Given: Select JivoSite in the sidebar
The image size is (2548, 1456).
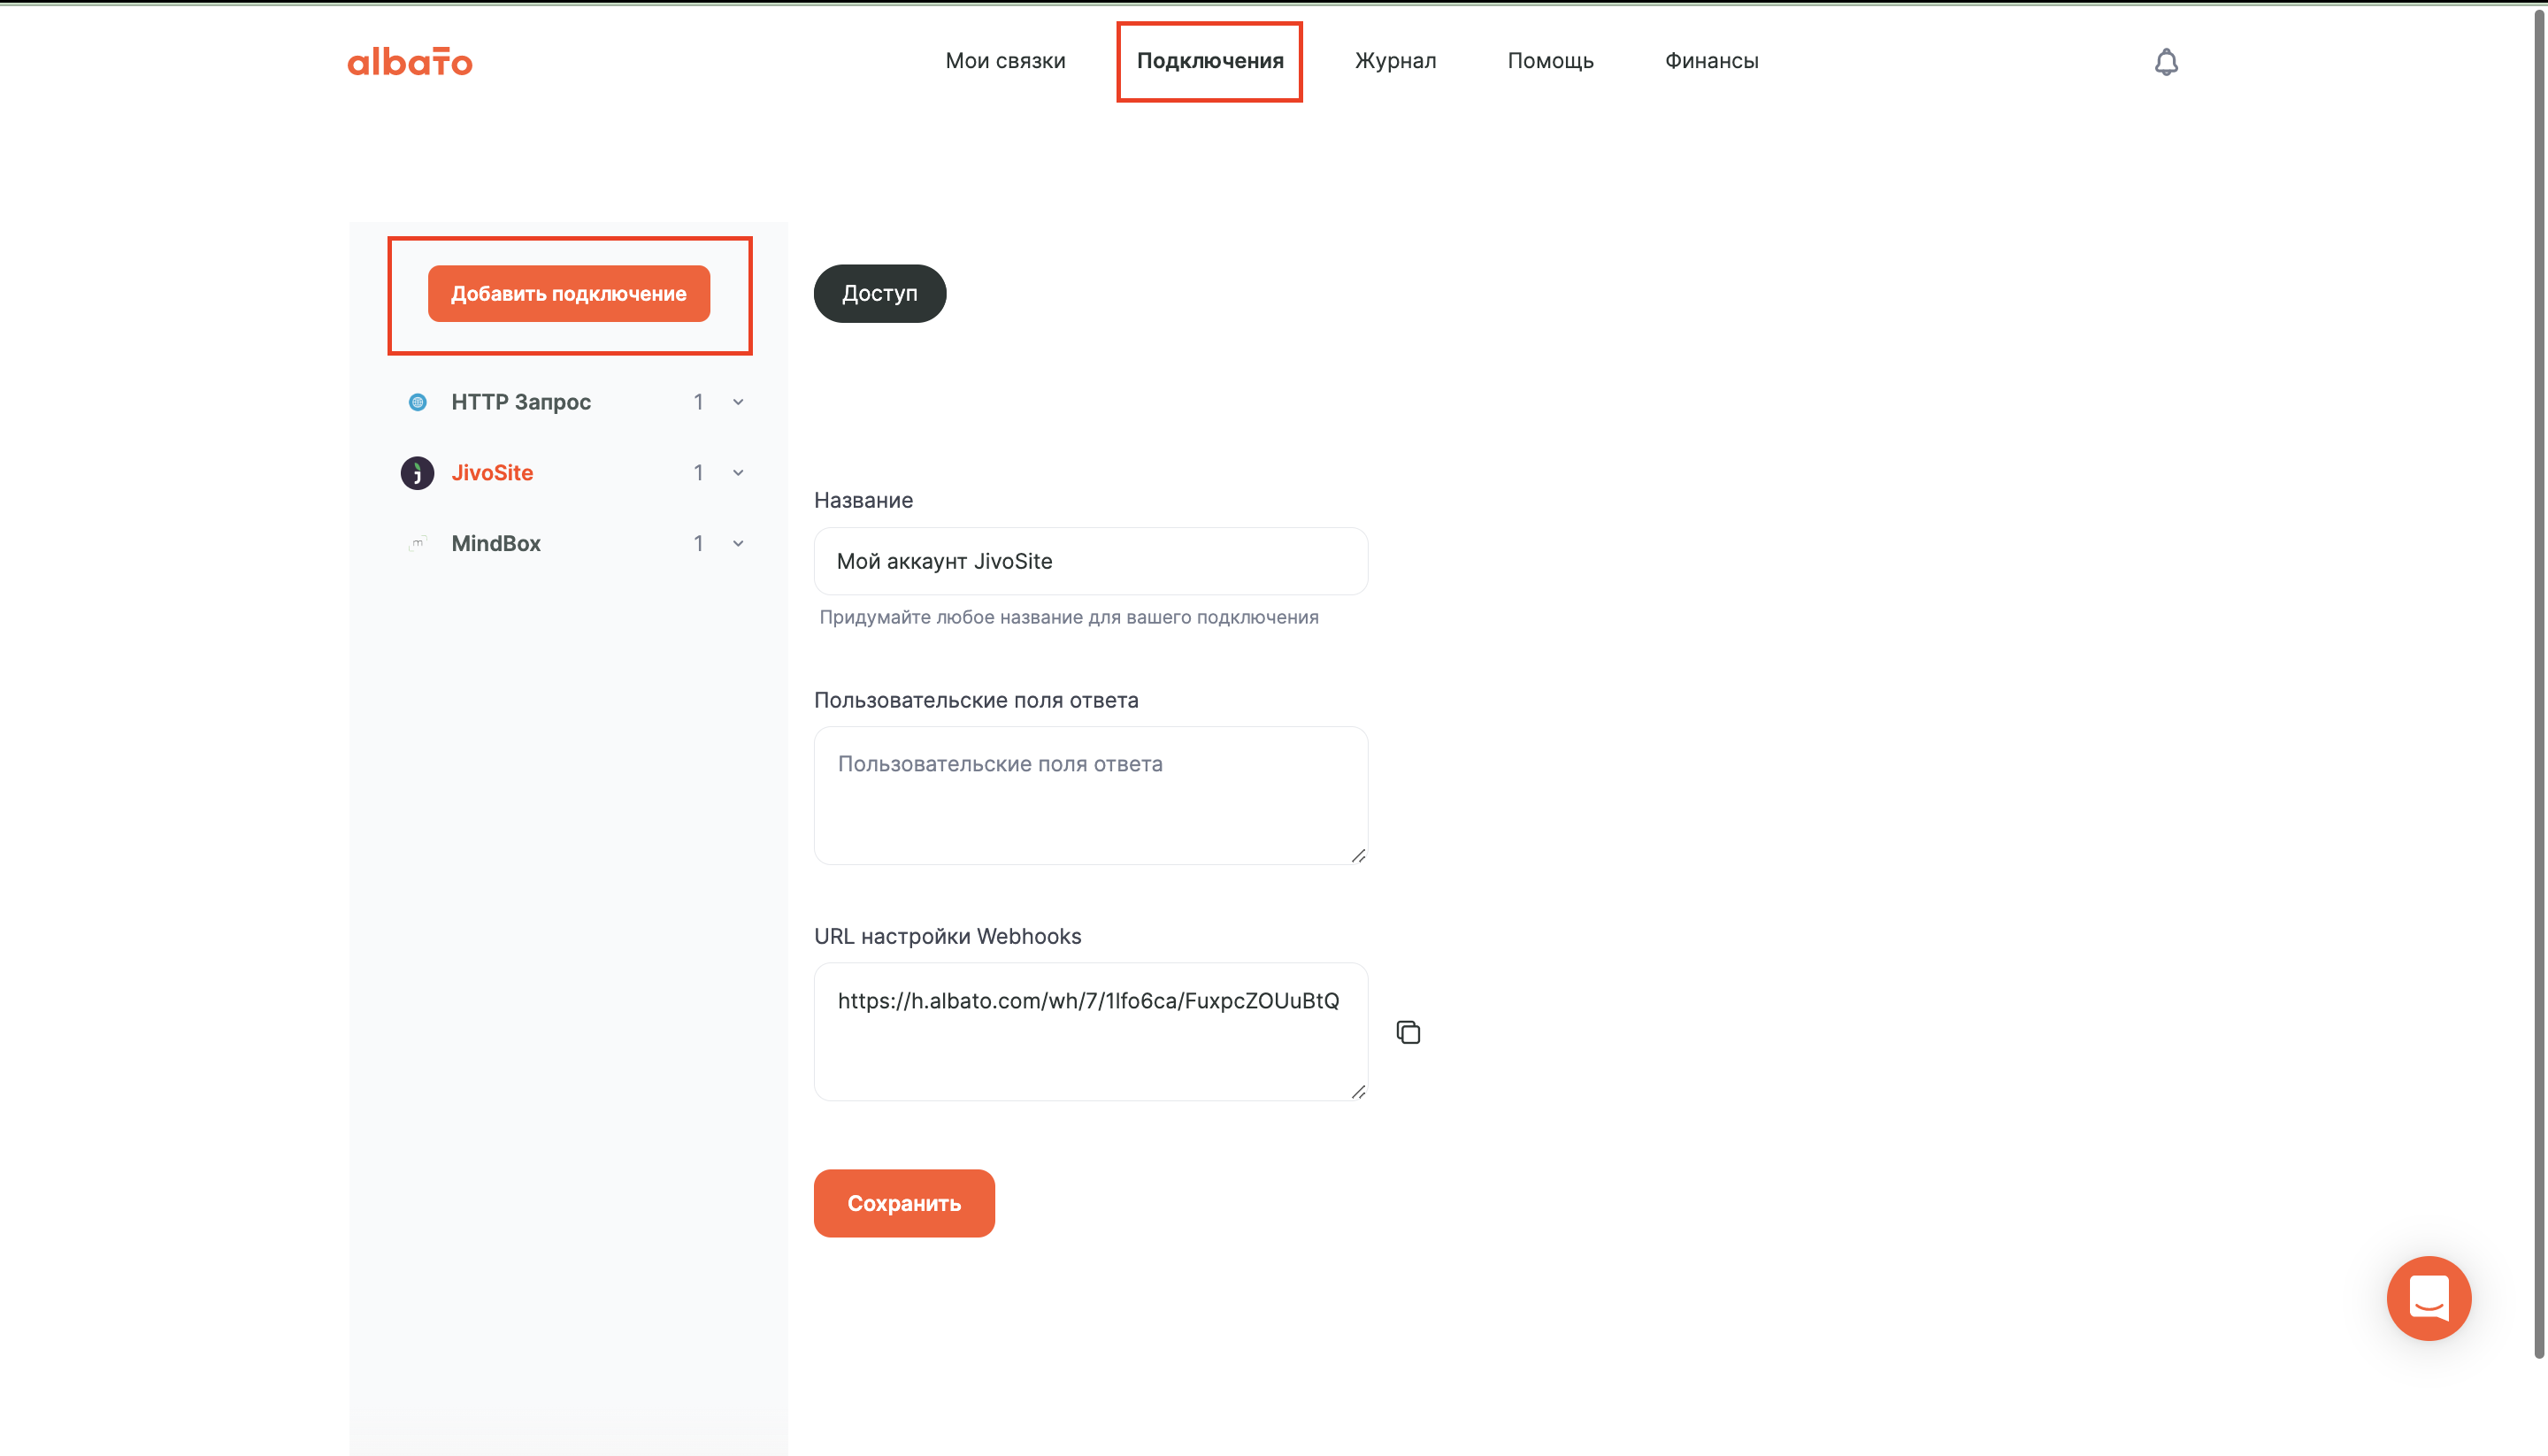Looking at the screenshot, I should [492, 473].
